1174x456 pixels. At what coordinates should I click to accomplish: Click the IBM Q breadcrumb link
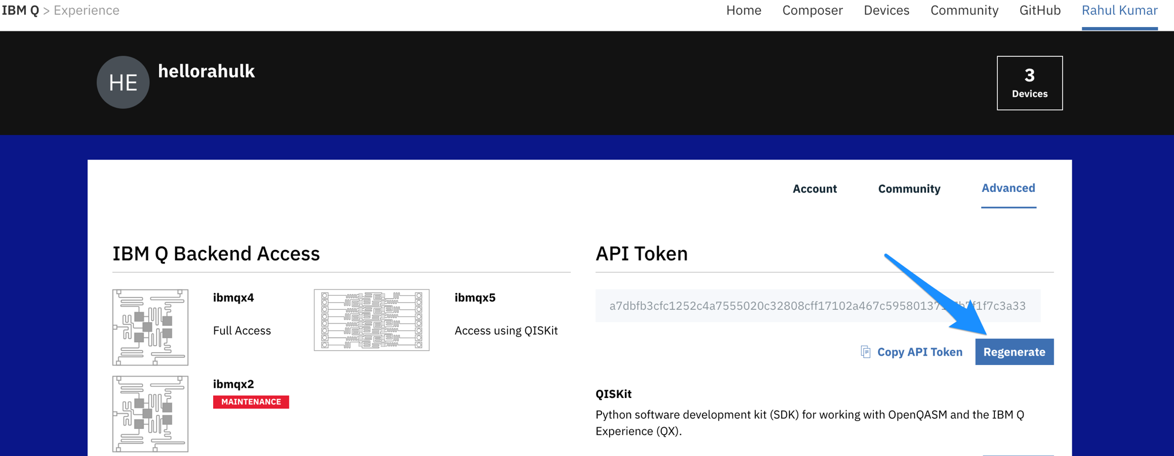coord(21,11)
